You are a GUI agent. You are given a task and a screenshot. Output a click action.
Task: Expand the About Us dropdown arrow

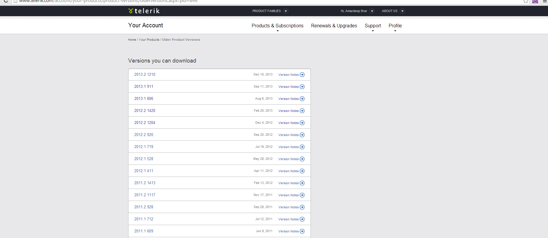pos(402,11)
